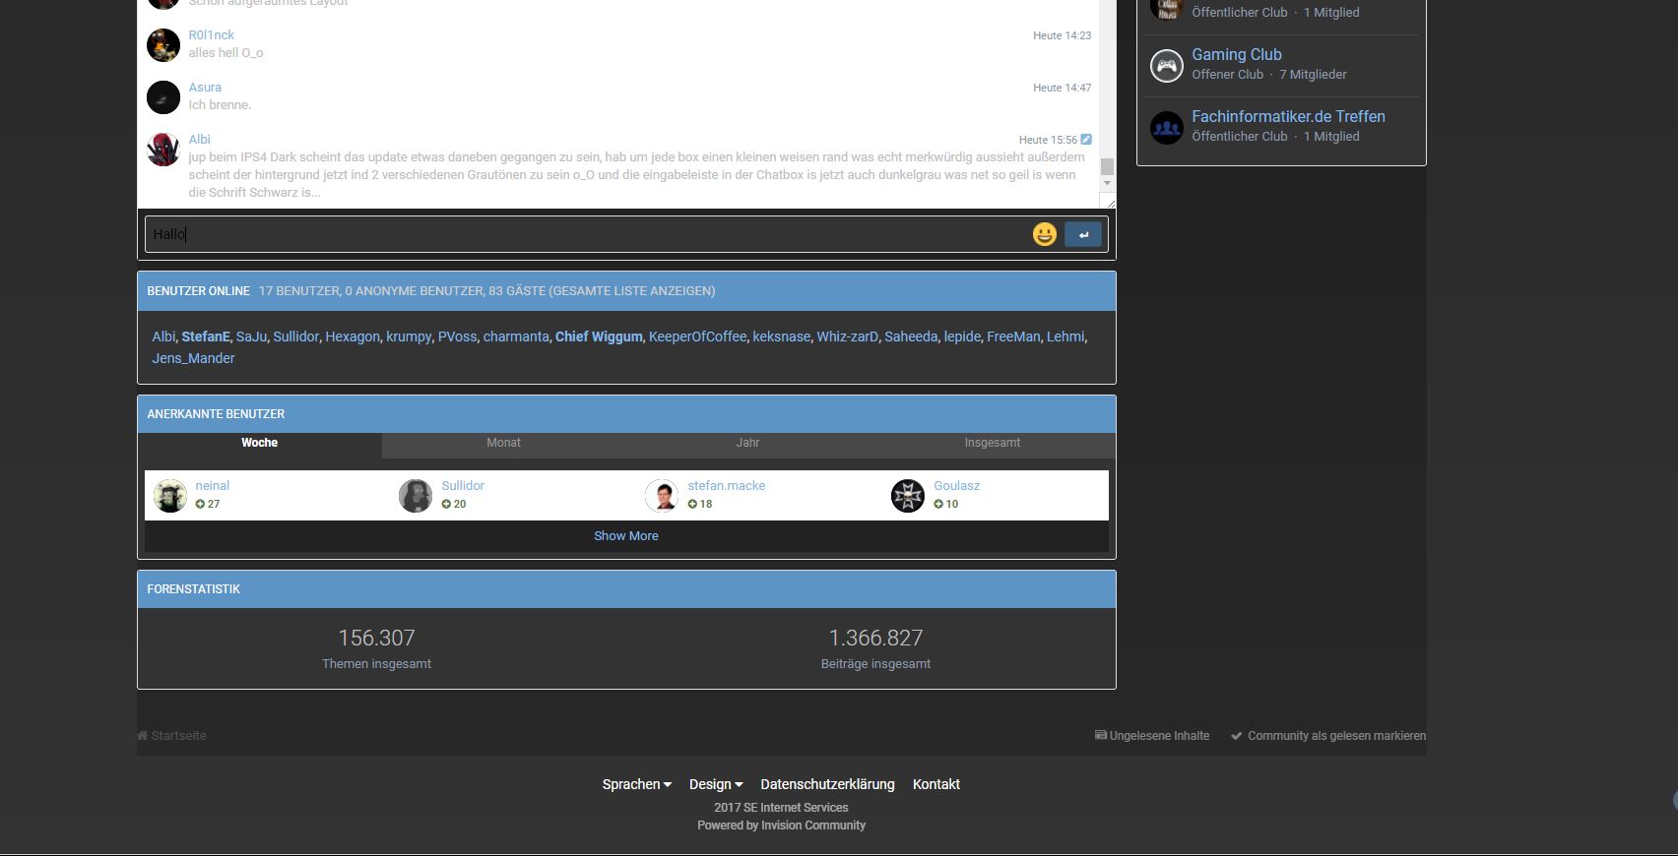Open StefanE's profile from online users
This screenshot has height=856, width=1678.
206,336
